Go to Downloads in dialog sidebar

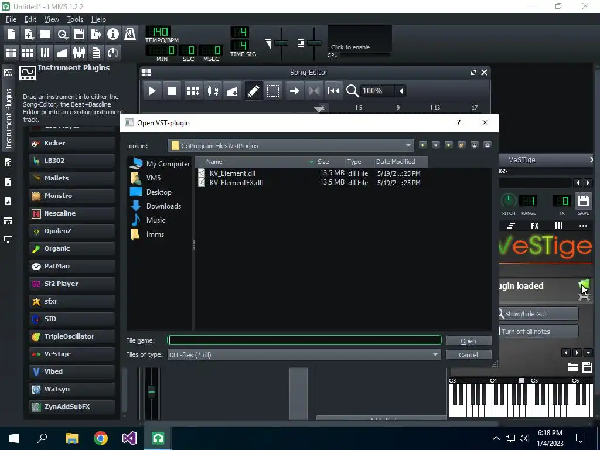pos(156,206)
